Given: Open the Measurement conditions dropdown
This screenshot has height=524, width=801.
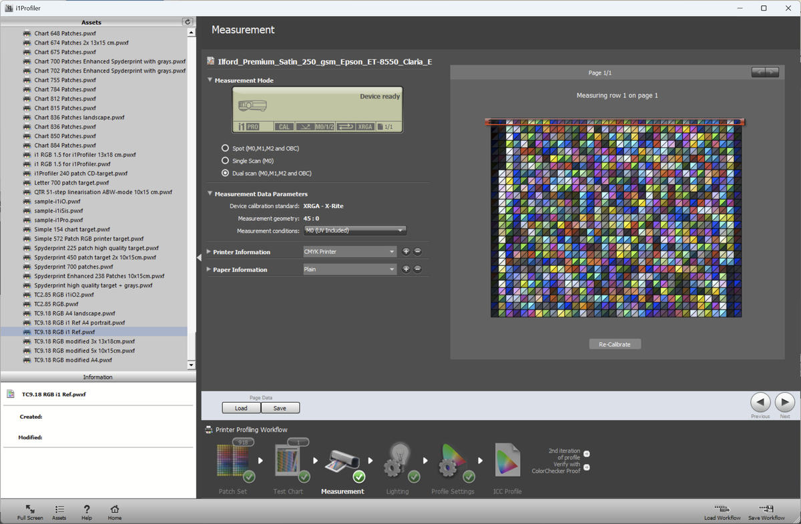Looking at the screenshot, I should [x=354, y=231].
